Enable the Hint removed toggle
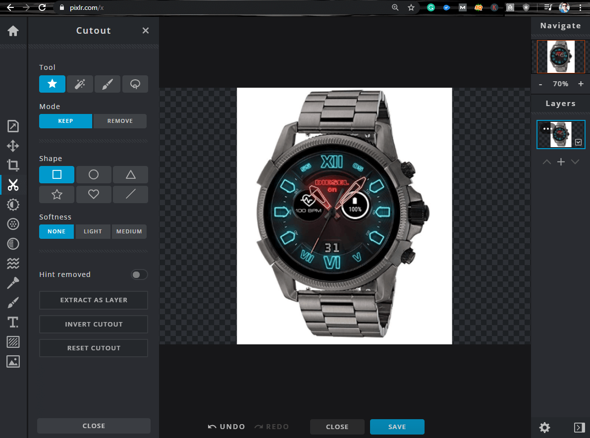 point(139,274)
